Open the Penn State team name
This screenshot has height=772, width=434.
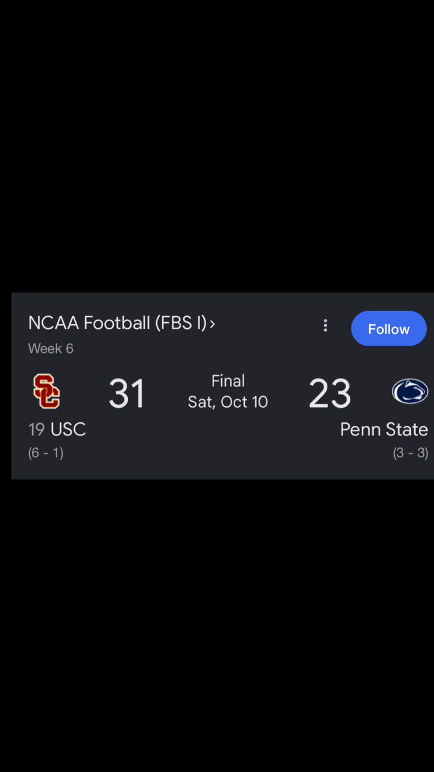(384, 429)
